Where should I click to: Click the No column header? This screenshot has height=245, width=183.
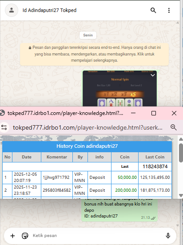pyautogui.click(x=8, y=157)
